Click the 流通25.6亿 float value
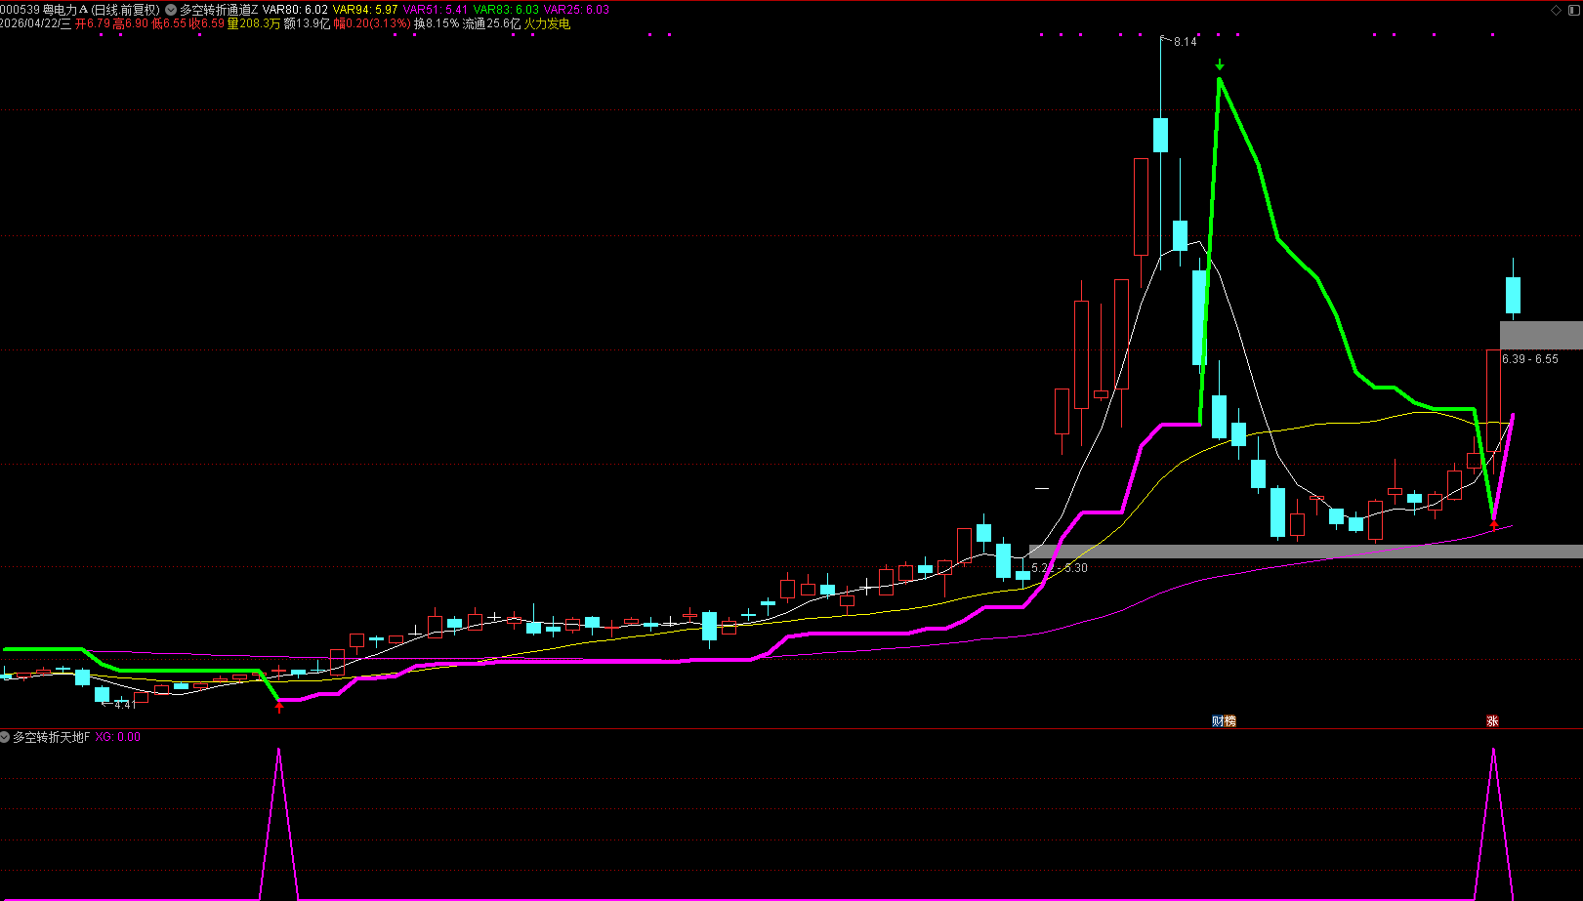This screenshot has height=901, width=1583. (x=491, y=23)
